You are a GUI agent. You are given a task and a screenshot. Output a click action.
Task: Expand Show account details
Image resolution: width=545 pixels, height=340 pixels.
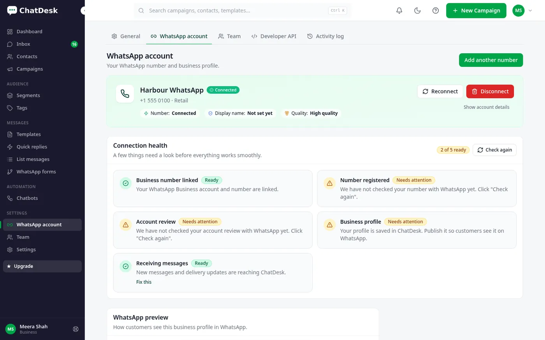point(486,107)
